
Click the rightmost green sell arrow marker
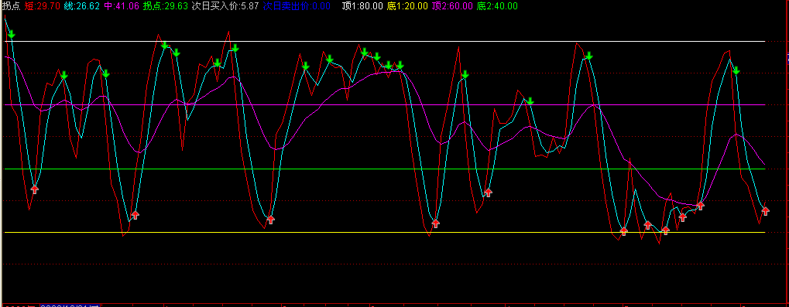[x=736, y=71]
